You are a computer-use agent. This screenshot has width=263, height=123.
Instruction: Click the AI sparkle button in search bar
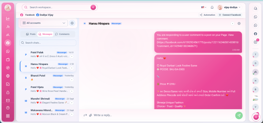tap(93, 7)
